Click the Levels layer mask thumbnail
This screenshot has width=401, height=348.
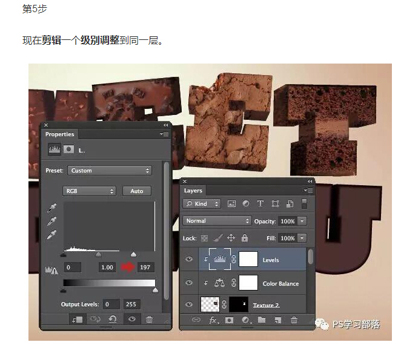point(248,259)
